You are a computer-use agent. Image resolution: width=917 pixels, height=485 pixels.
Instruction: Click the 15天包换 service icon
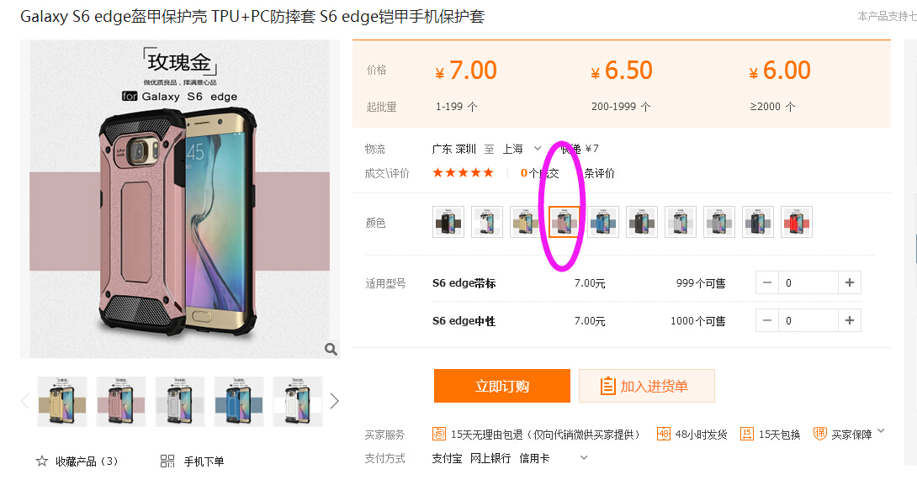tap(746, 434)
